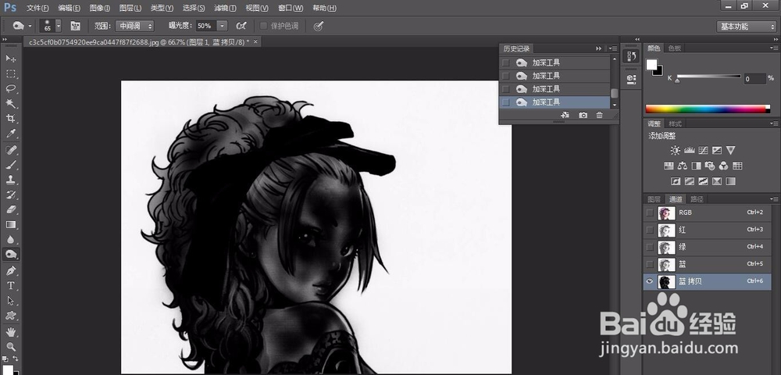
Task: Open the 历史记录 panel menu
Action: coord(612,48)
